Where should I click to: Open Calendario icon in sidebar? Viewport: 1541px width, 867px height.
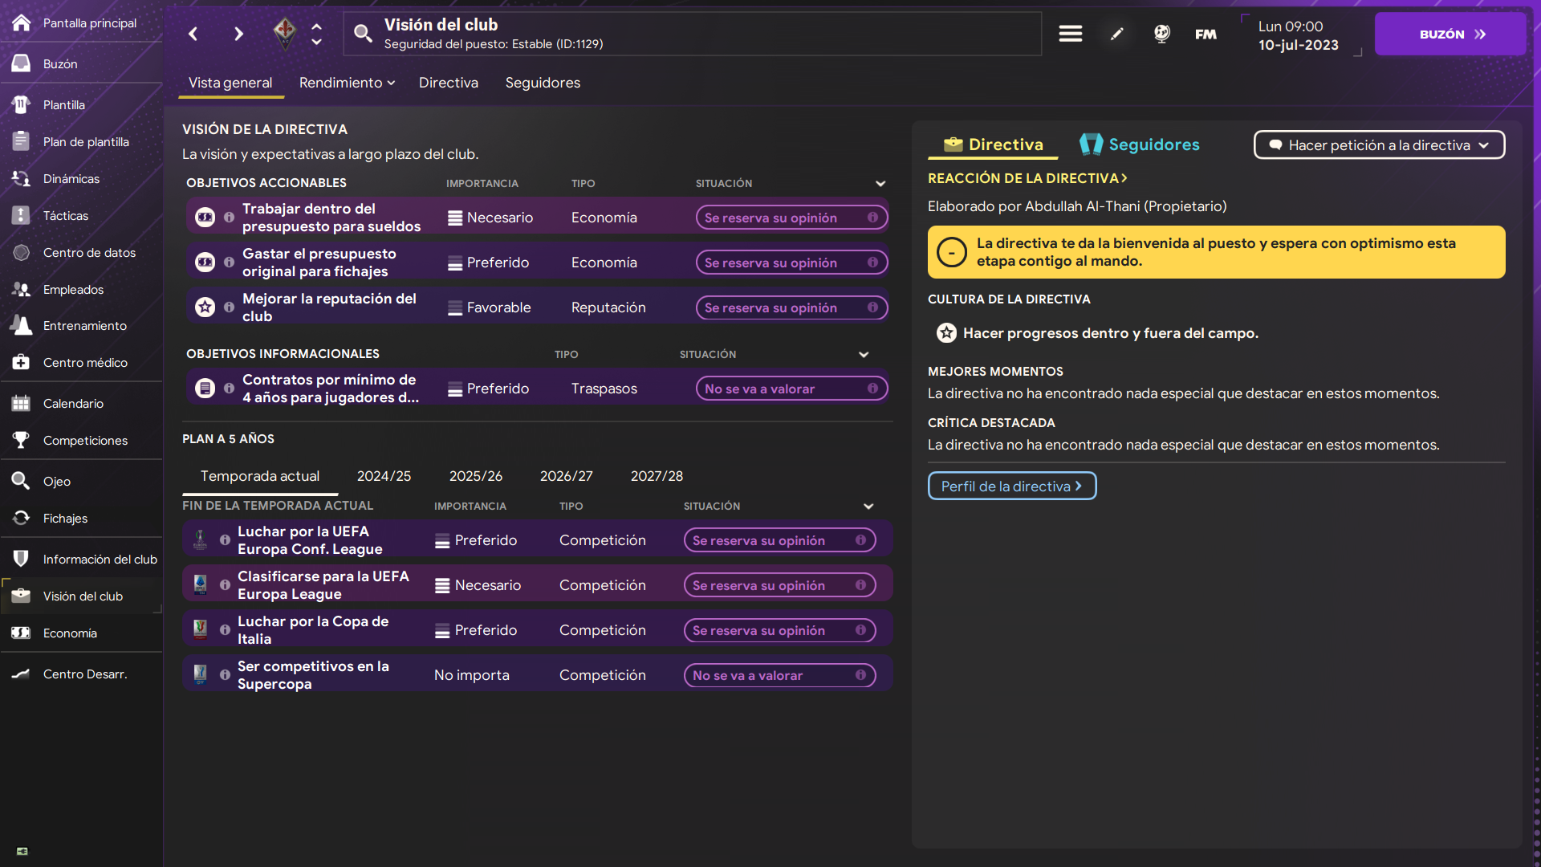click(x=22, y=403)
